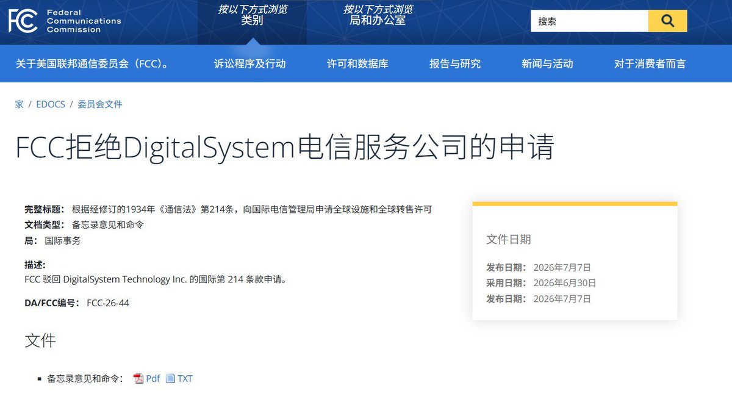This screenshot has width=732, height=402.
Task: Click the TXT document icon
Action: click(170, 379)
